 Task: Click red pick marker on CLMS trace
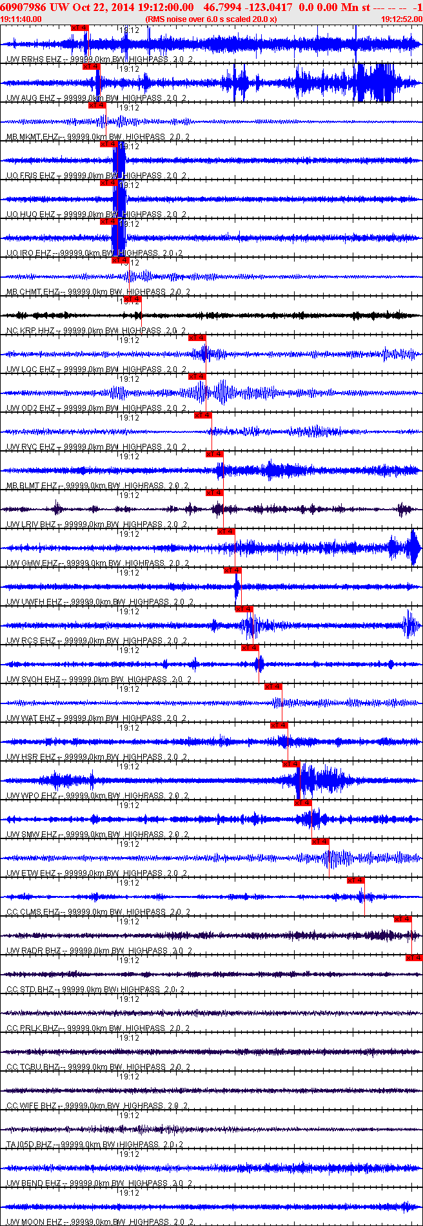(356, 880)
